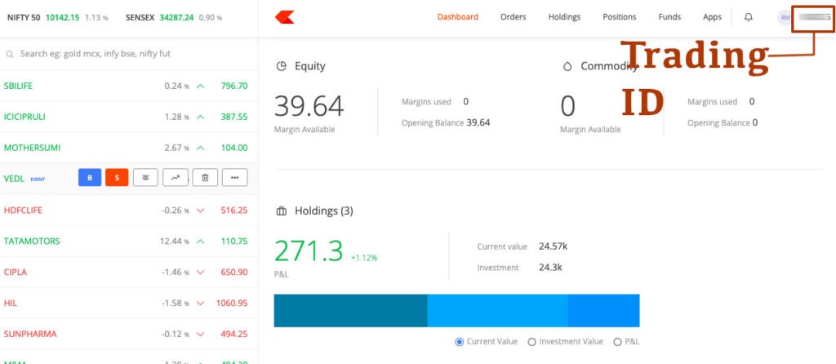Click the blurred trading ID menu
Screen dimensions: 836x364
coord(814,17)
